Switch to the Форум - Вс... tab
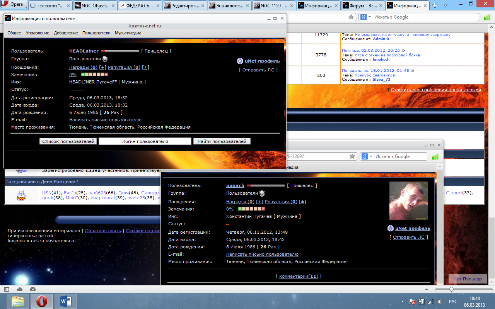 pos(364,5)
